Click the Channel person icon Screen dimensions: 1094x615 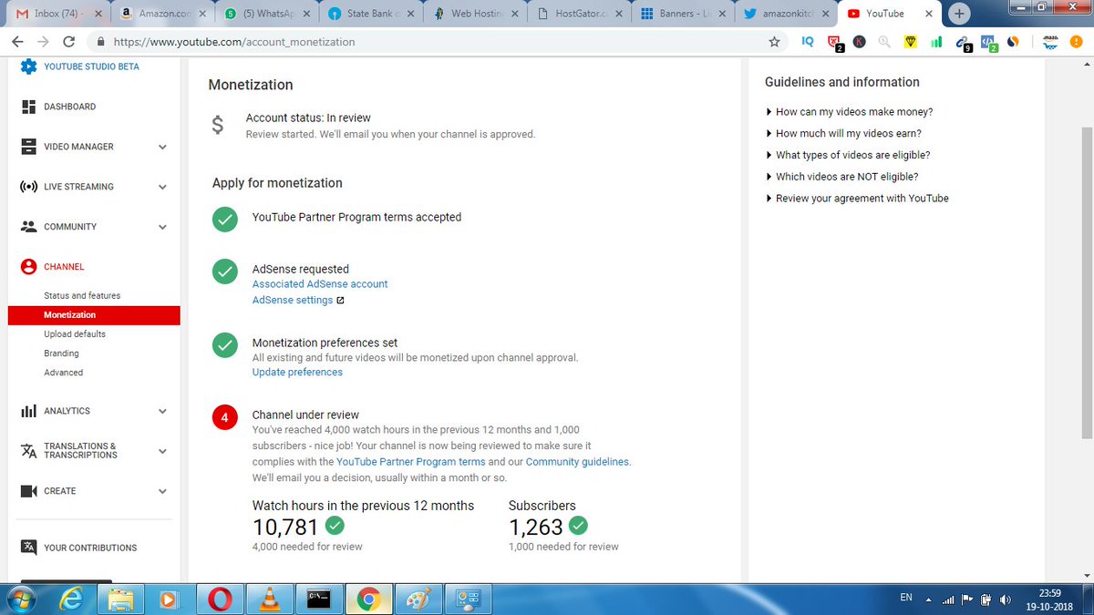28,267
